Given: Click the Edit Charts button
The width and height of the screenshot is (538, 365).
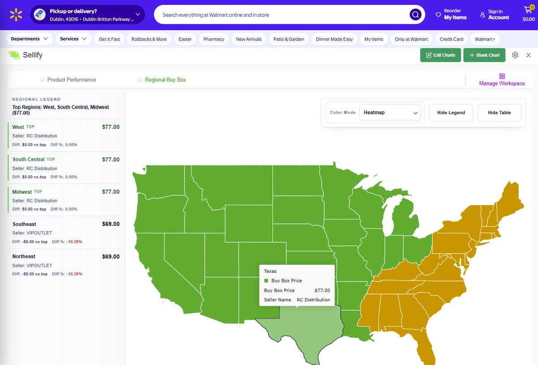Looking at the screenshot, I should point(440,55).
